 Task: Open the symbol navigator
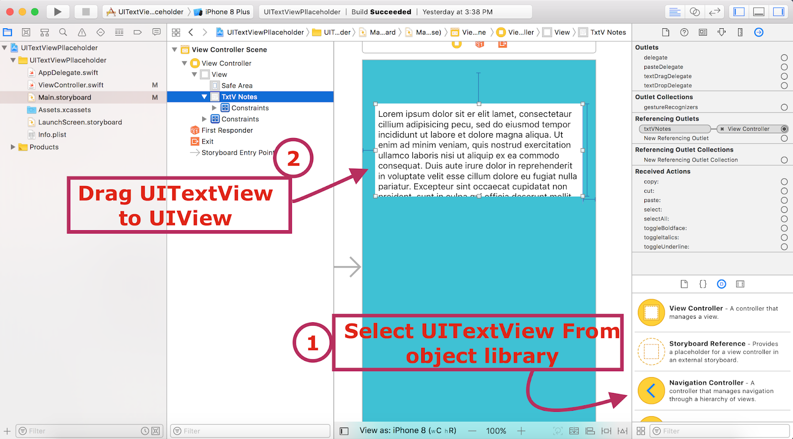45,32
